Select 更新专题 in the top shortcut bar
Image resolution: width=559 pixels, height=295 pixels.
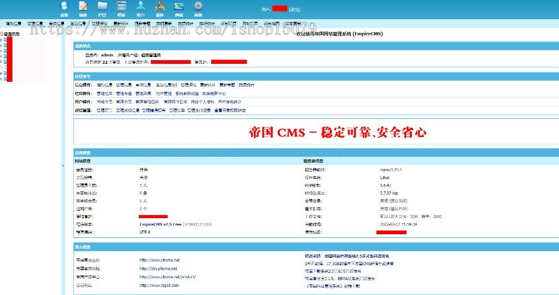(x=142, y=24)
